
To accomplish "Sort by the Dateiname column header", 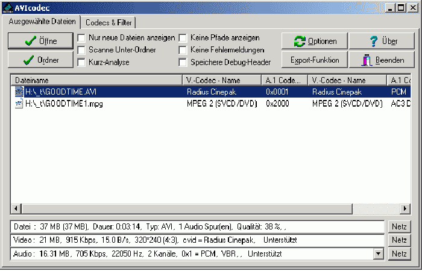I will pos(96,80).
